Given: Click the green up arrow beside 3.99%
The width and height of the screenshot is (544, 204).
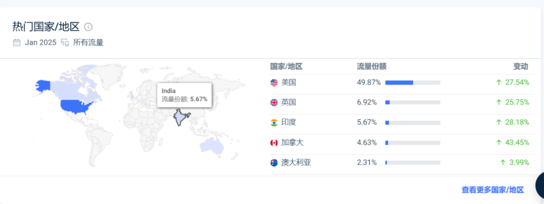Looking at the screenshot, I should point(503,162).
